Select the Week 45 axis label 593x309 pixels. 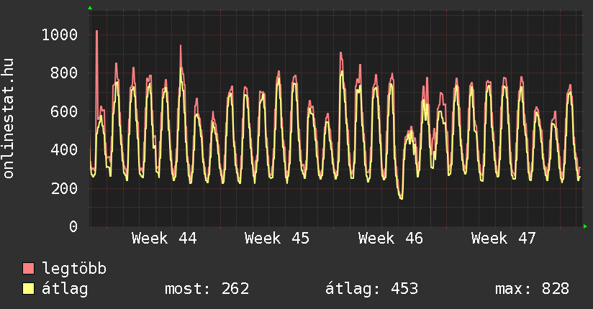coord(277,239)
